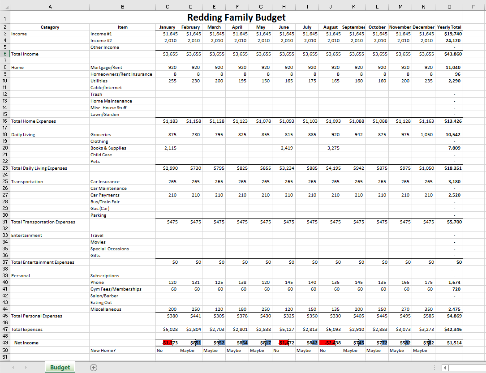Screen dimensions: 486x373
Task: Click the "Car Insurance" item cell
Action: tap(122, 181)
